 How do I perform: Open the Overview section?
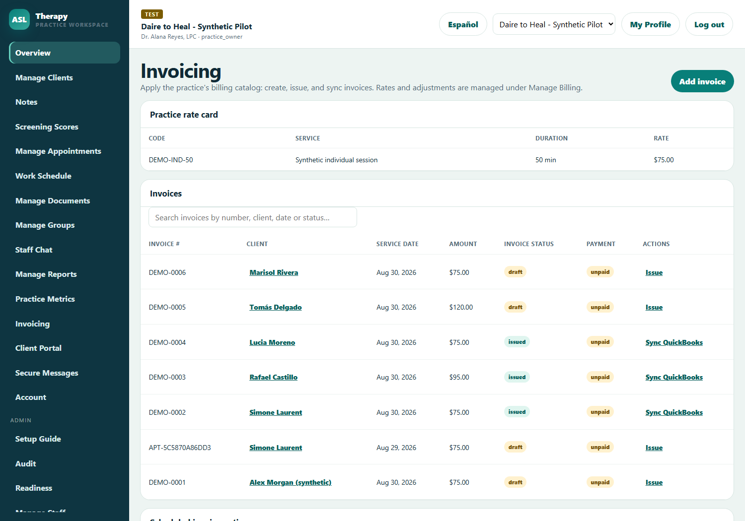tap(65, 53)
